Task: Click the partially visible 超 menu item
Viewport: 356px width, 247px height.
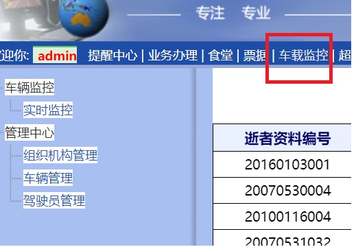Action: coord(344,56)
